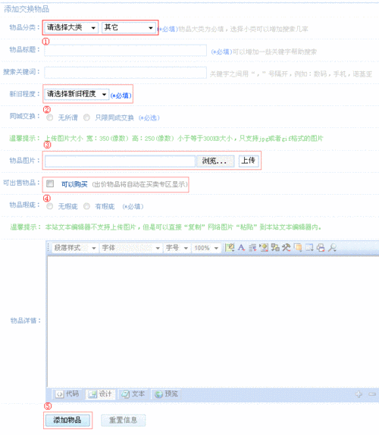Click the plus icon to enlarge editor
This screenshot has width=379, height=435.
[359, 394]
